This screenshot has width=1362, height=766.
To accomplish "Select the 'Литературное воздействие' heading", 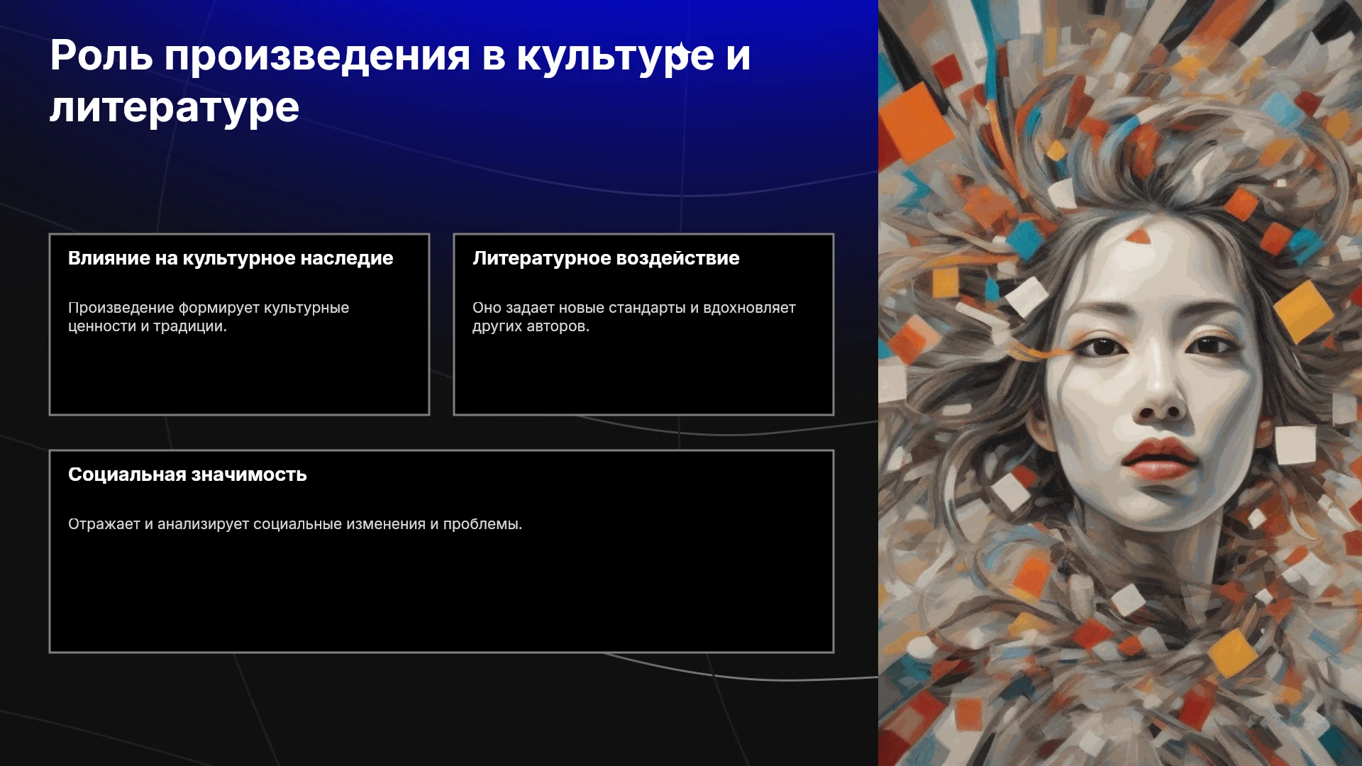I will click(x=606, y=258).
